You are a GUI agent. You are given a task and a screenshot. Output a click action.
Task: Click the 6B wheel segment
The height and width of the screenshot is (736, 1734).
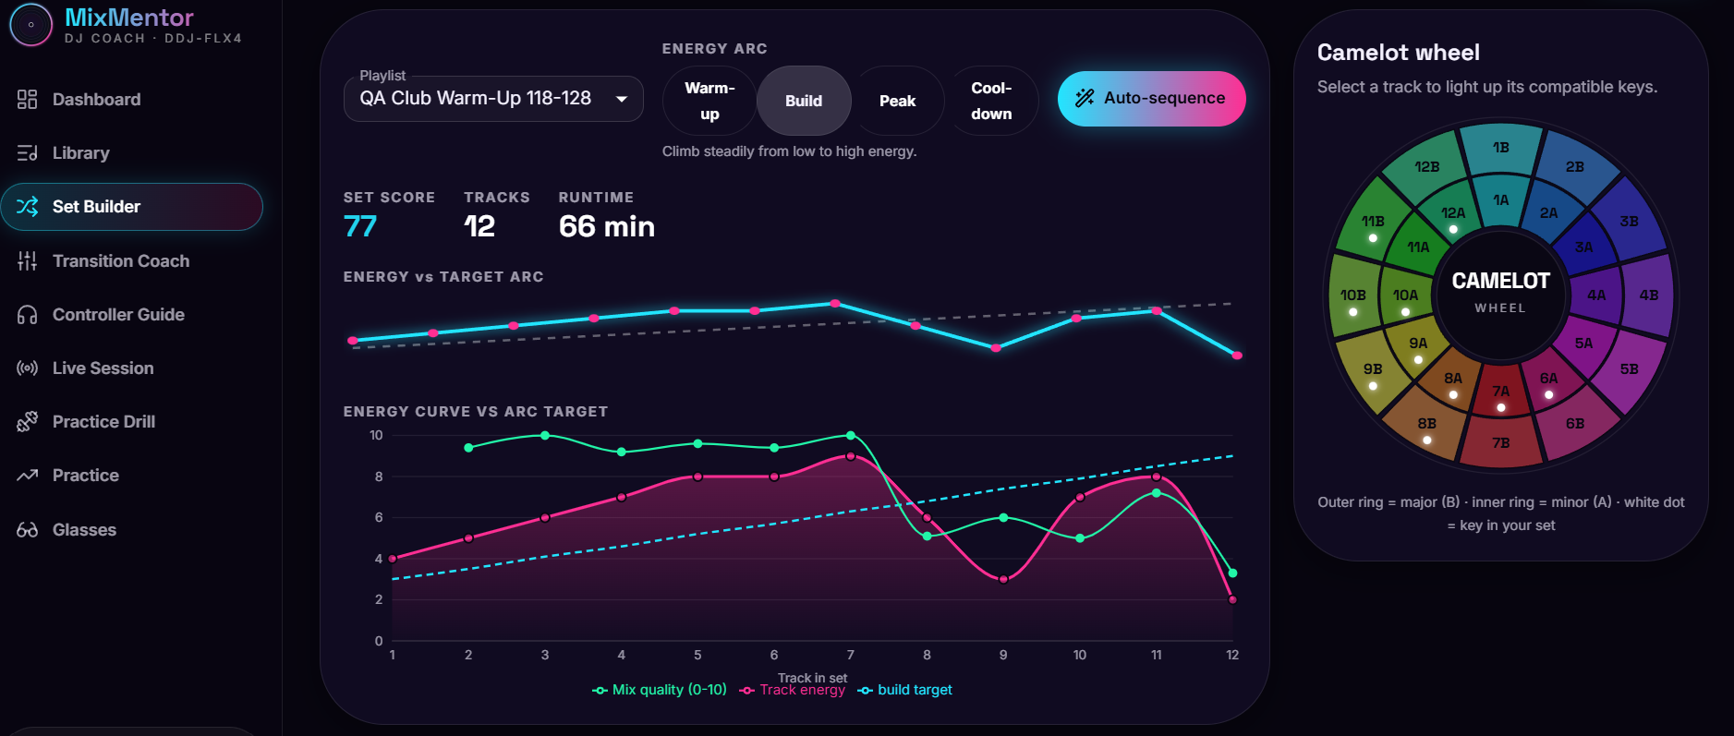coord(1575,424)
